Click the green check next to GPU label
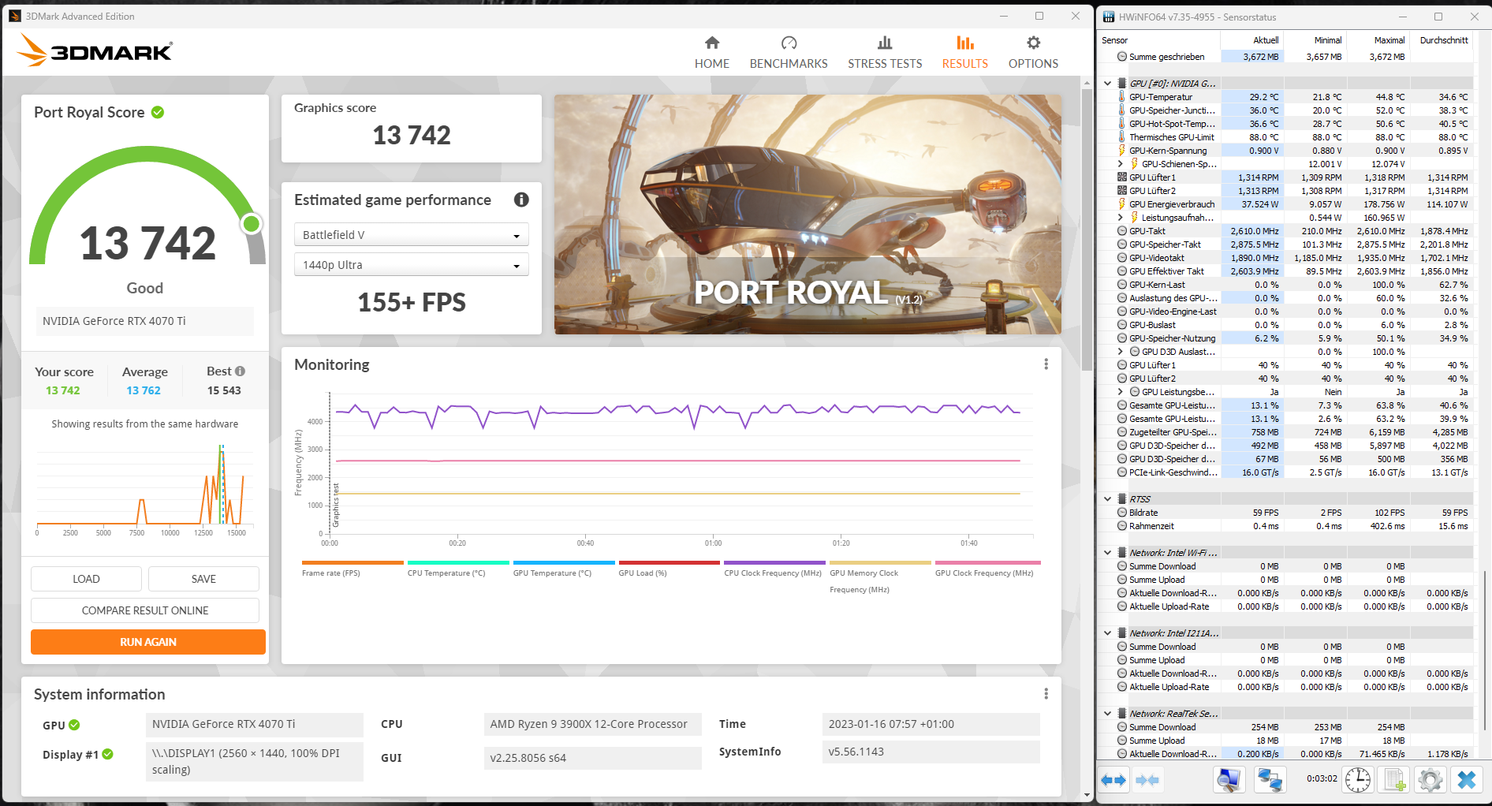 pyautogui.click(x=74, y=725)
